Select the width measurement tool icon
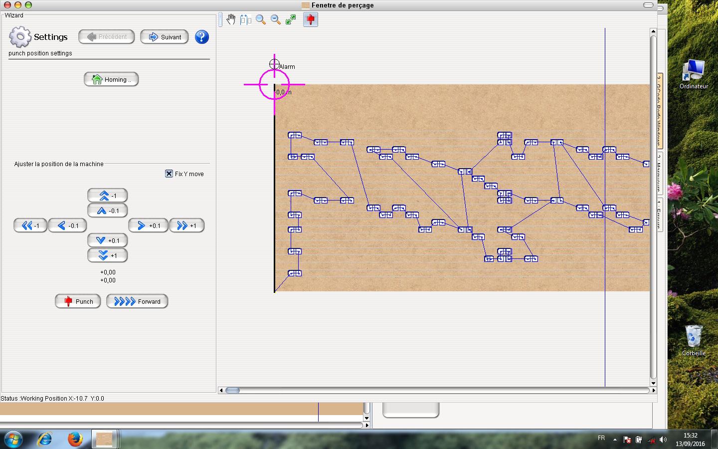This screenshot has width=718, height=449. coord(245,19)
